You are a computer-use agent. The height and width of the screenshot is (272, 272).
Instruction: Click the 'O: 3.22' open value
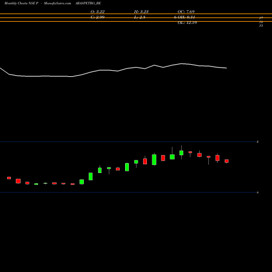pyautogui.click(x=97, y=12)
